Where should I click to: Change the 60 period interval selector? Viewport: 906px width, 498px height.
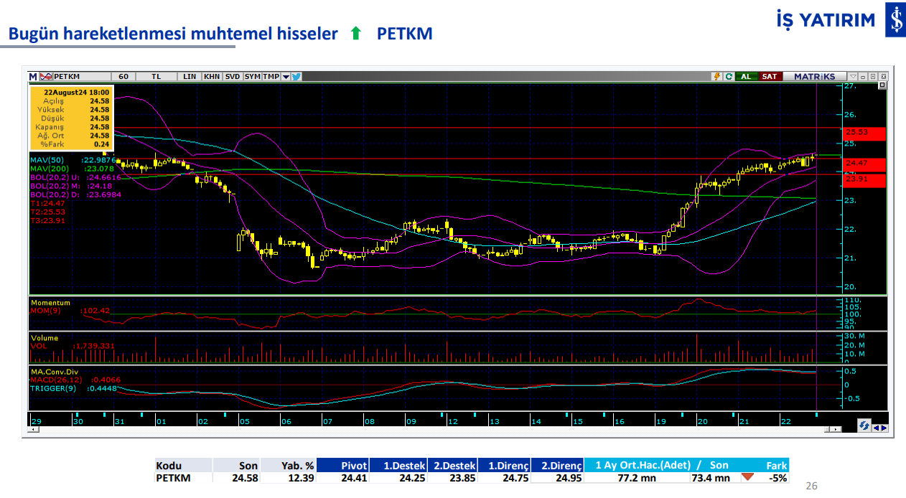coord(123,76)
